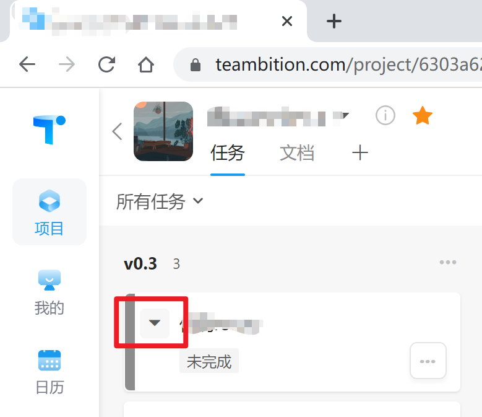
Task: Click the browser home icon
Action: tap(145, 64)
